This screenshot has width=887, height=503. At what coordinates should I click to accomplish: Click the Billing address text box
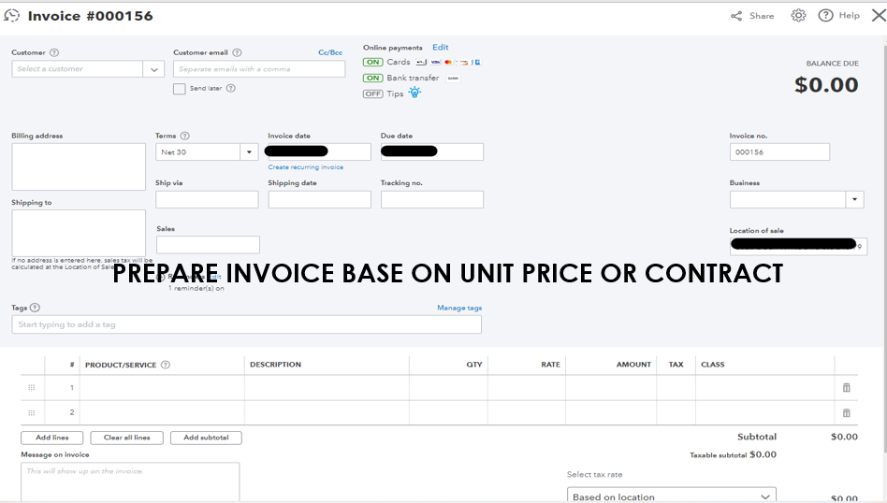[79, 166]
